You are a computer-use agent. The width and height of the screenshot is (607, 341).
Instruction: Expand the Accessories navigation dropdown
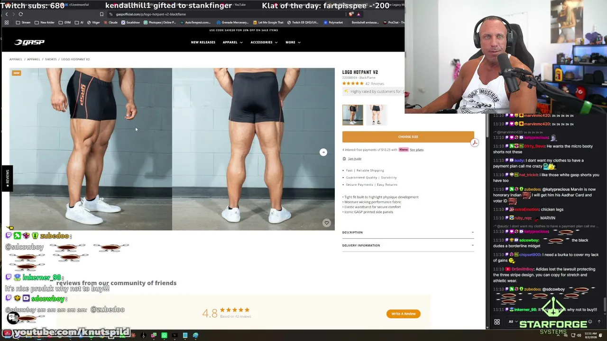tap(264, 42)
